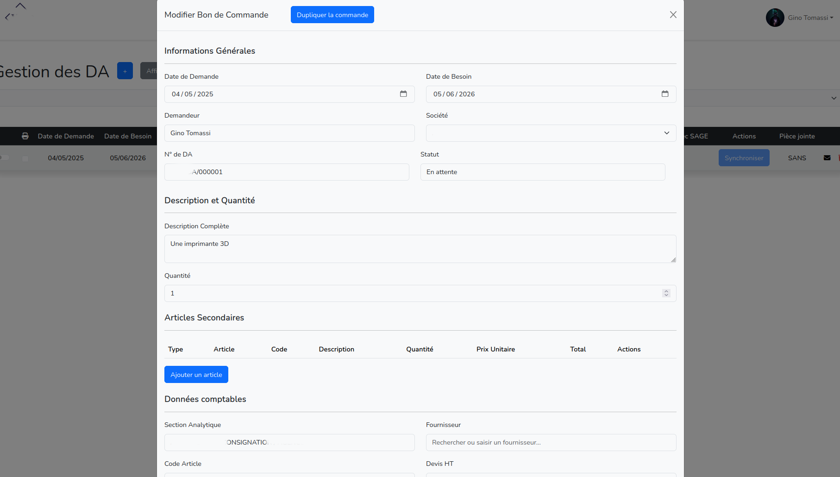Click the printer icon in table header
The image size is (840, 477).
pyautogui.click(x=25, y=136)
